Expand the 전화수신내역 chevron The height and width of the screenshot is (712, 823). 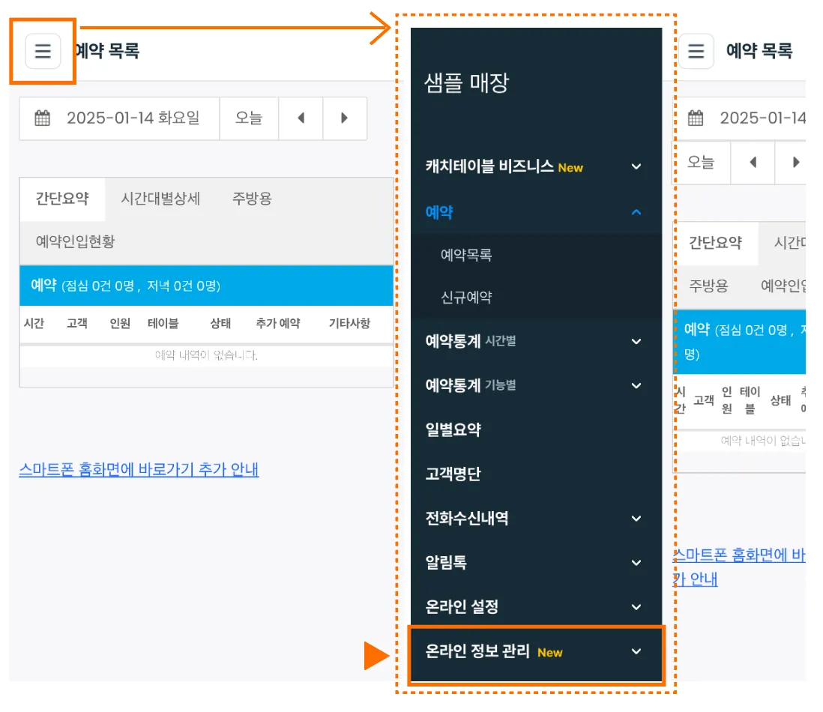(636, 519)
